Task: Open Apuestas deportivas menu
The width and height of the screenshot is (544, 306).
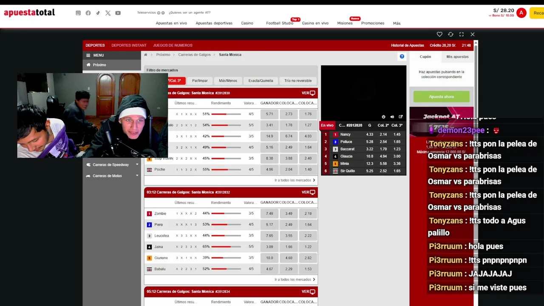Action: [x=214, y=23]
